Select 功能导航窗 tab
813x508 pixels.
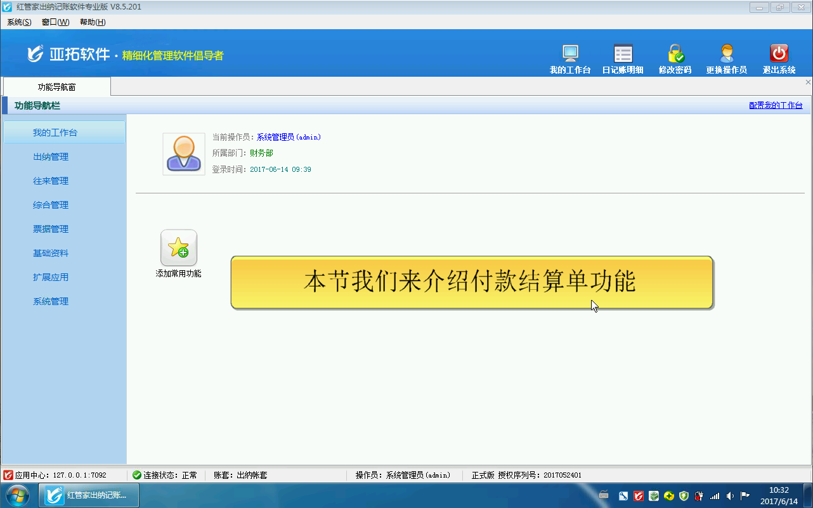pyautogui.click(x=56, y=87)
